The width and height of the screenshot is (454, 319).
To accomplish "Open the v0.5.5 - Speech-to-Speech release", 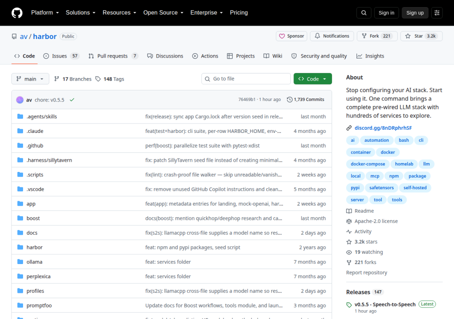I will (x=385, y=304).
